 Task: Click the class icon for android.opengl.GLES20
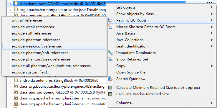[x=16, y=92]
